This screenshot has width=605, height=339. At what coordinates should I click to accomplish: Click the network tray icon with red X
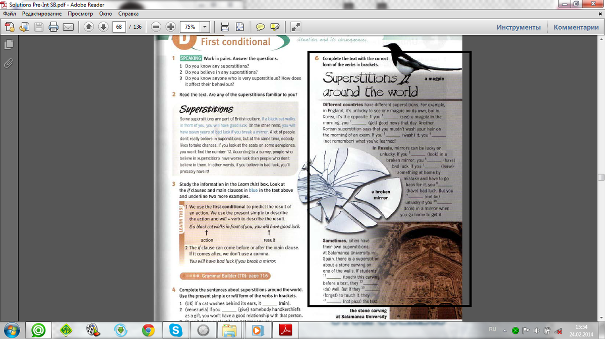[x=559, y=330]
